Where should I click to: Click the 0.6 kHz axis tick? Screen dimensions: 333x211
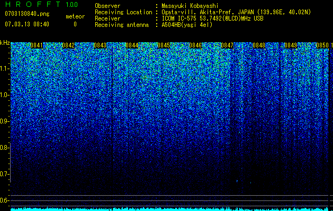[x=5, y=200]
